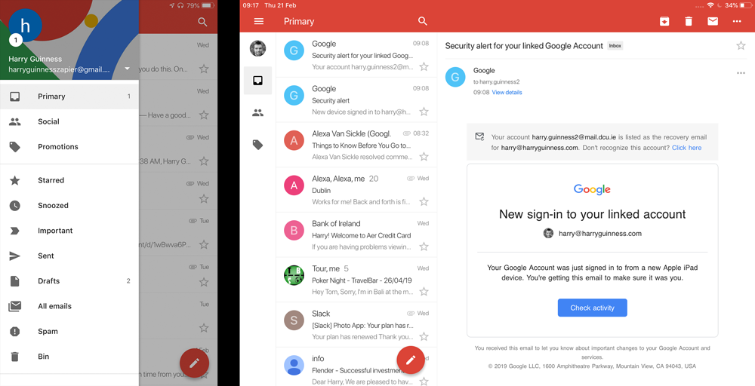Image resolution: width=755 pixels, height=386 pixels.
Task: Star the open Security alert email
Action: click(741, 46)
